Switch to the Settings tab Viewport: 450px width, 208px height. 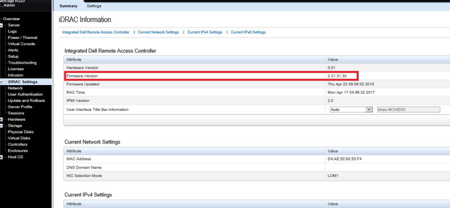tap(94, 6)
